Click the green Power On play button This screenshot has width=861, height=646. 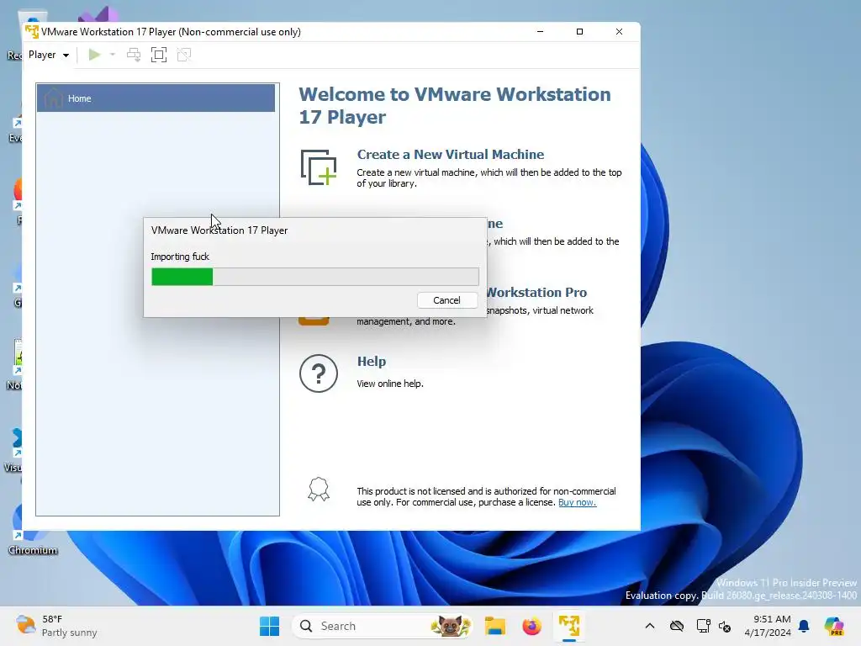tap(94, 55)
